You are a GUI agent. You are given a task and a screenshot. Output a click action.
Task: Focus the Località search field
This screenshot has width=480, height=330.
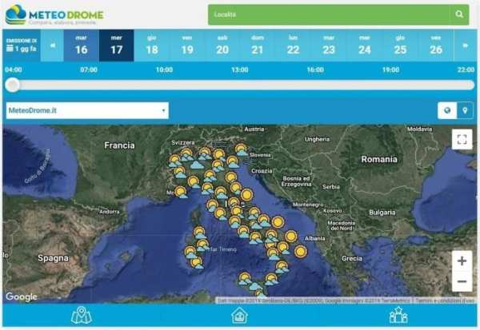click(x=329, y=14)
